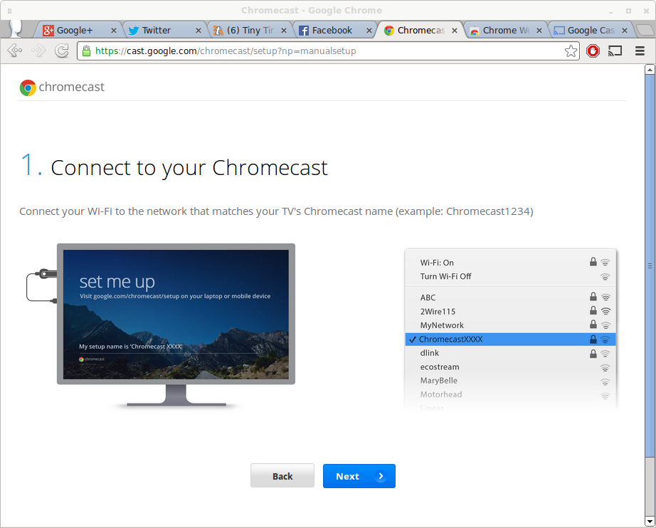Click the vertical scrollbar thumb
The image size is (656, 528).
650,265
